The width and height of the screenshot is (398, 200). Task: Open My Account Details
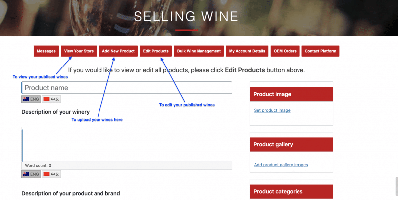(247, 51)
